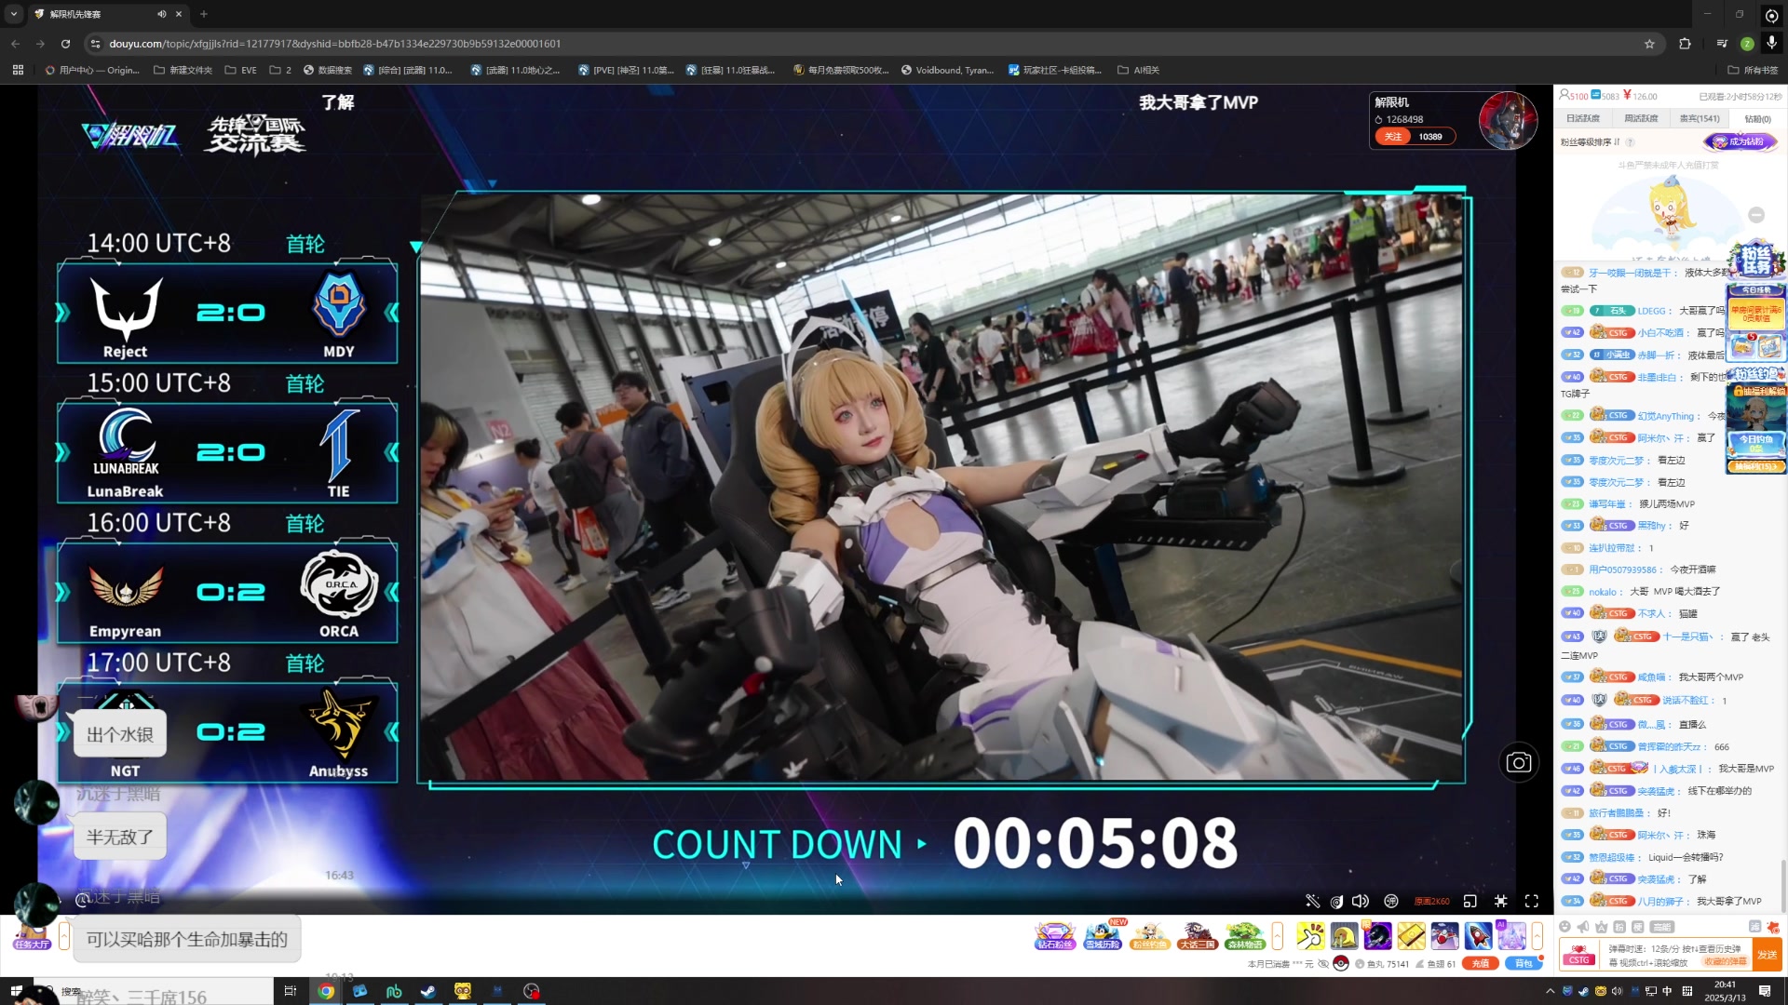
Task: Click the rocket gift icon
Action: click(1478, 935)
